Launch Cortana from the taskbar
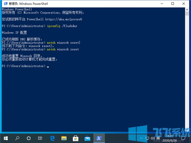The width and height of the screenshot is (191, 143). tap(29, 138)
